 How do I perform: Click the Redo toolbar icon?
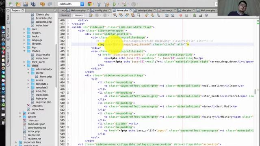50,4
